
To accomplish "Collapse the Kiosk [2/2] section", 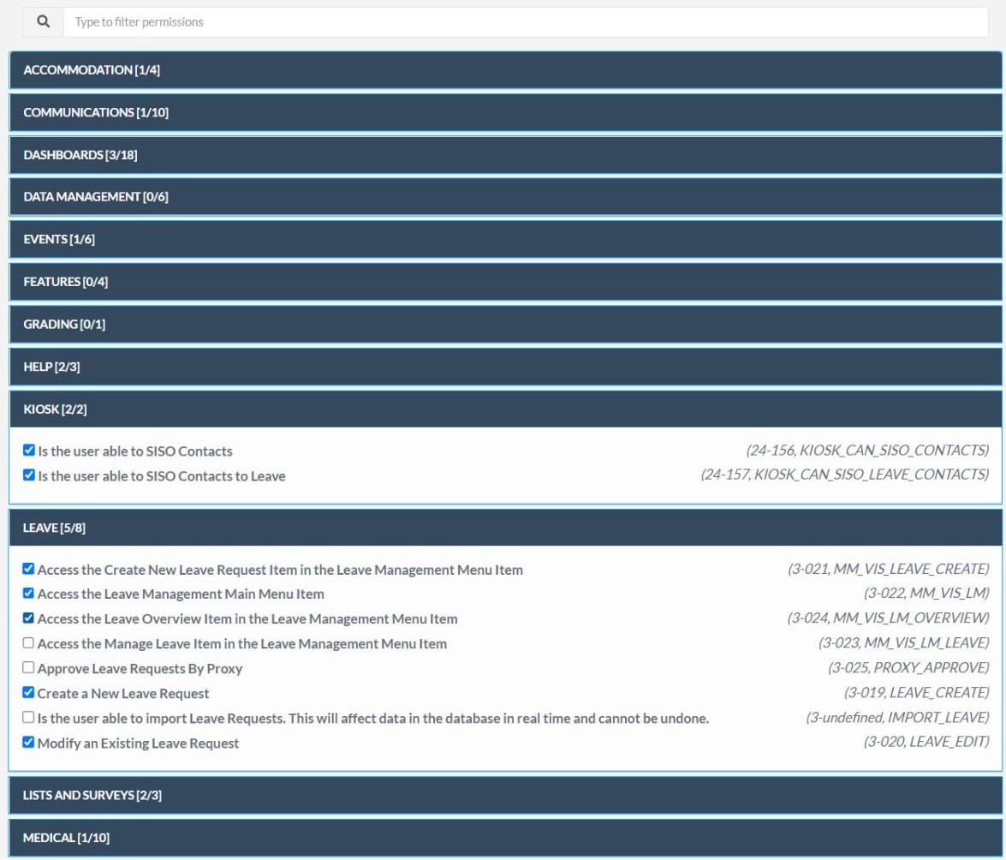I will tap(505, 409).
